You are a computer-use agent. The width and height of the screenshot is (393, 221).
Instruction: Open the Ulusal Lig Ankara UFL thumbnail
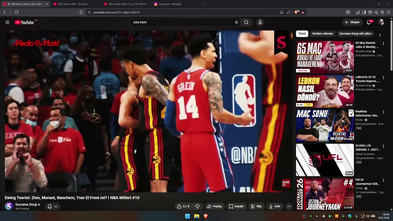click(x=325, y=160)
